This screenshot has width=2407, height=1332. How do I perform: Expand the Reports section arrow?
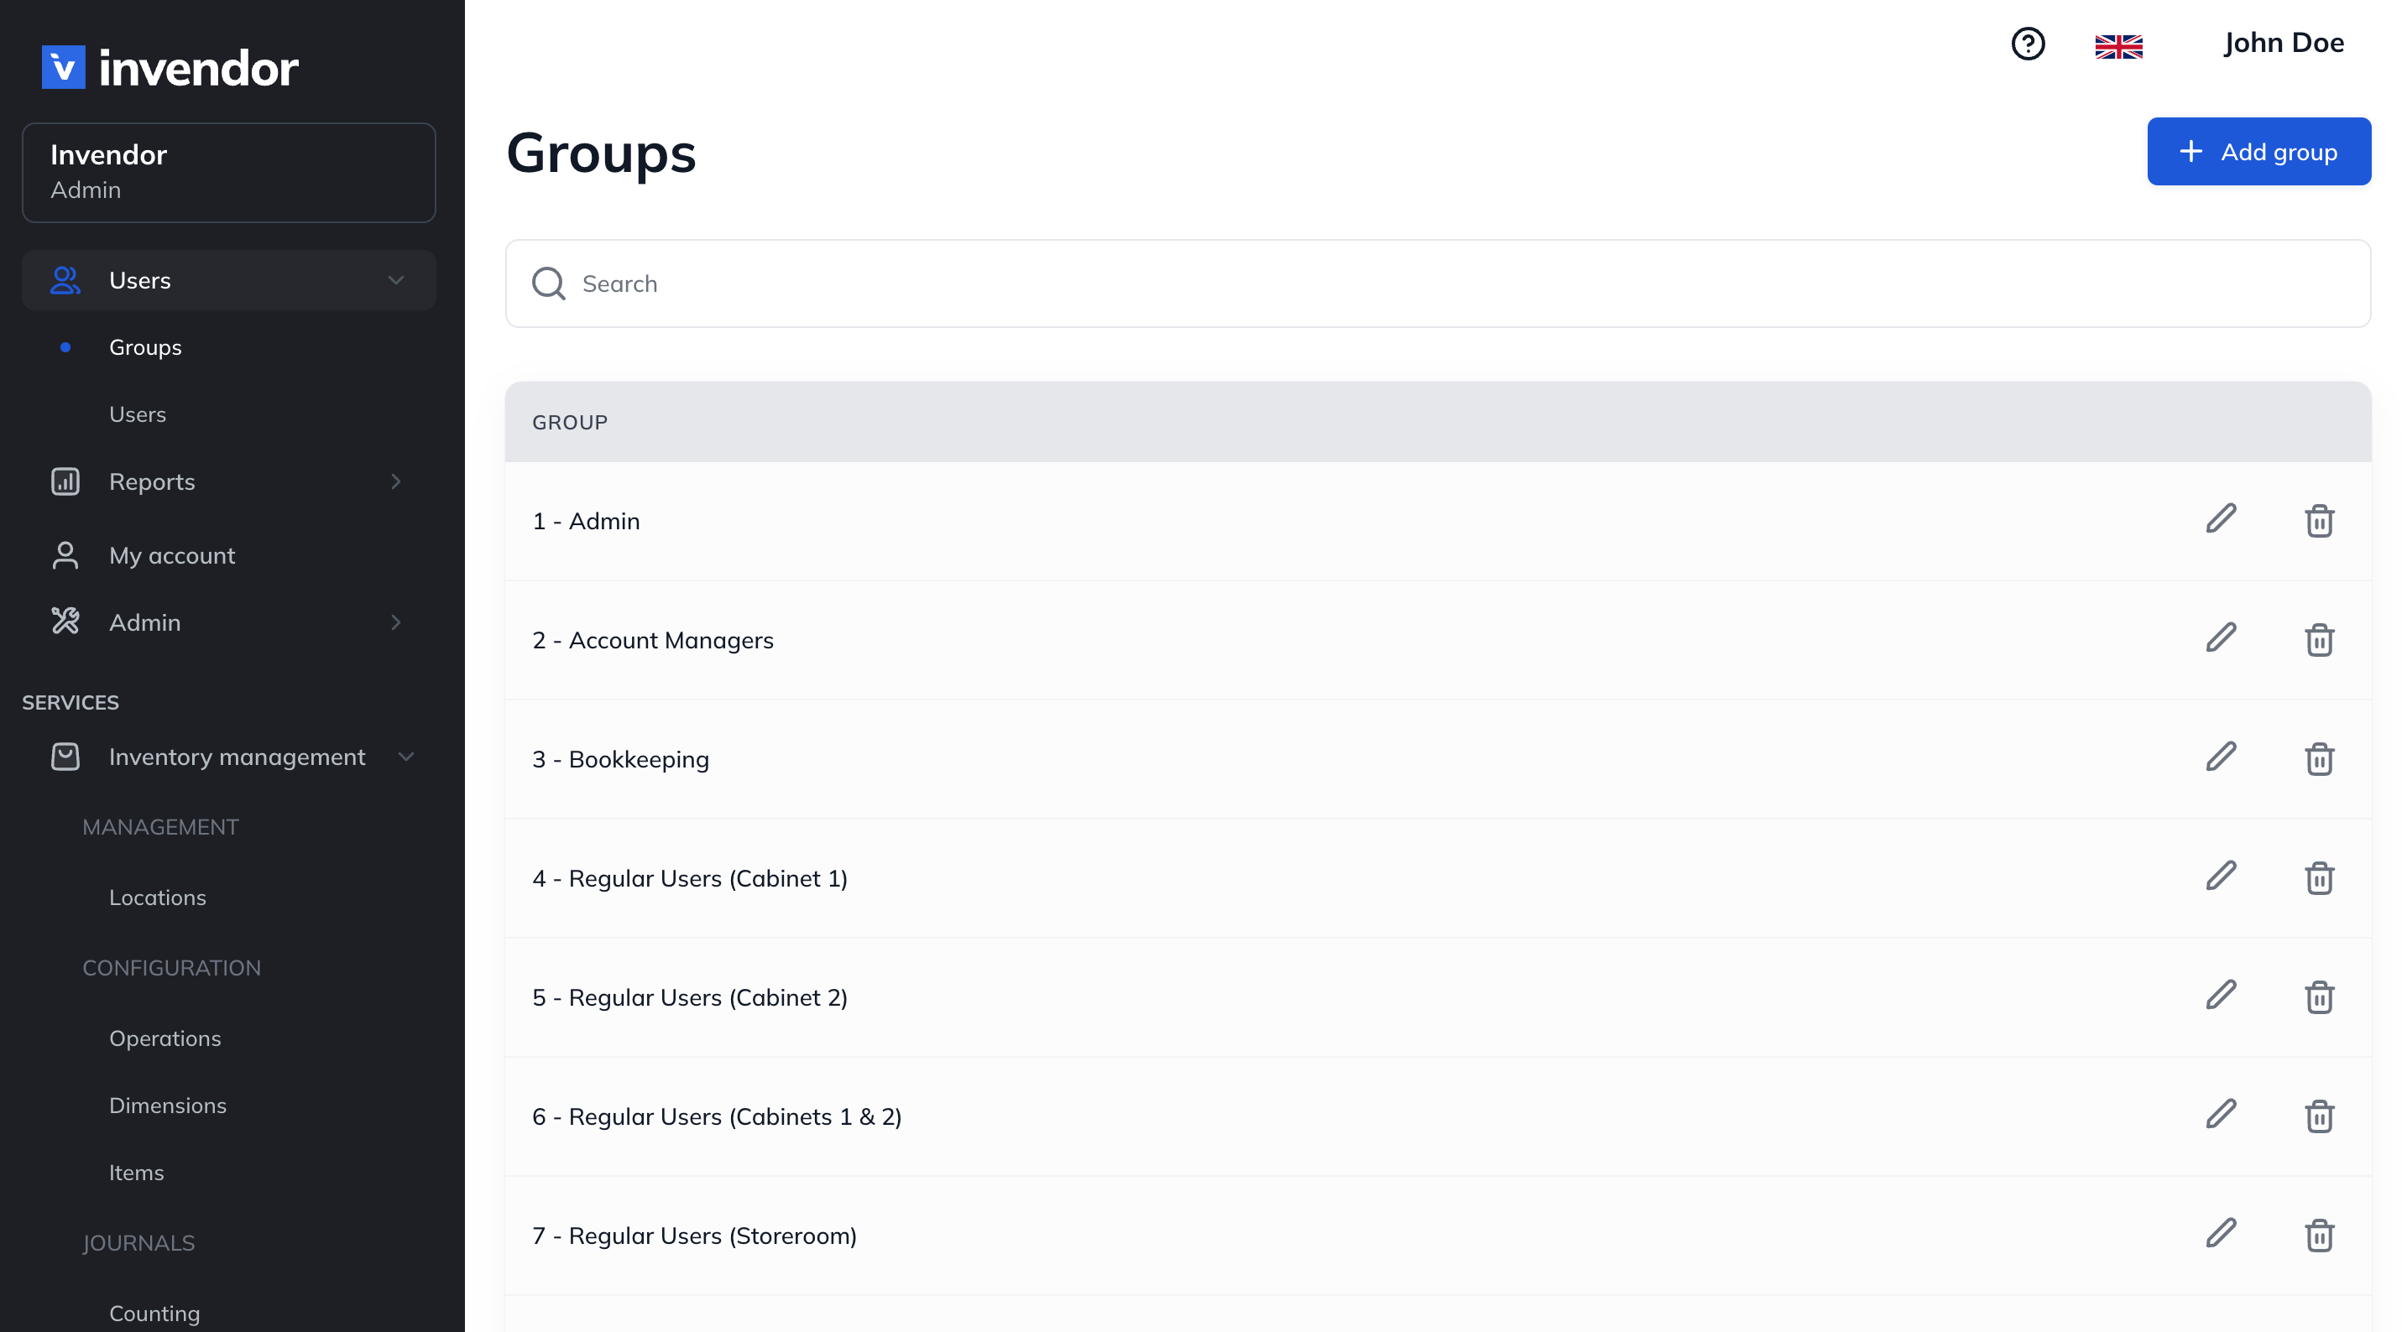tap(396, 481)
